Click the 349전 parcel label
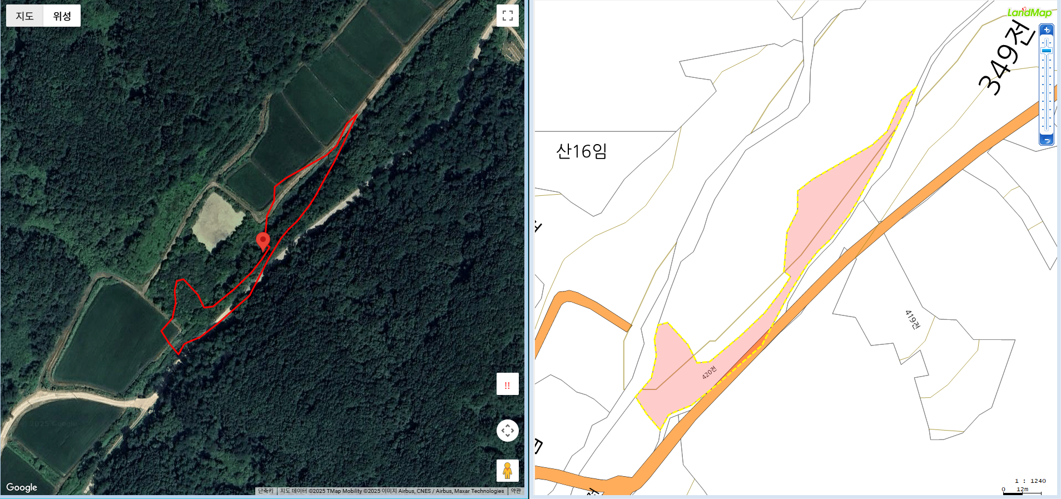 (1007, 58)
